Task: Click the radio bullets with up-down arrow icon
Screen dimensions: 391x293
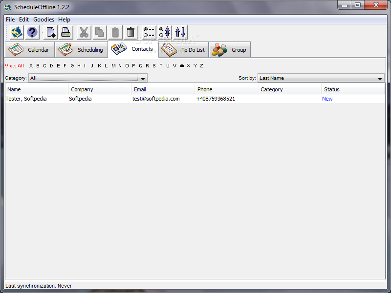Action: [164, 32]
